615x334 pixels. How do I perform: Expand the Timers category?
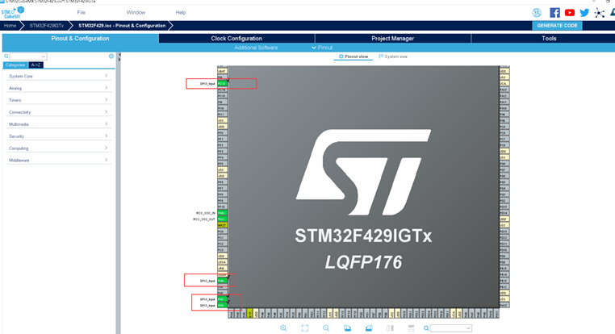pos(58,100)
